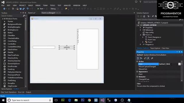
Task: Select App.config in Solution Explorer
Action: pyautogui.click(x=149, y=32)
